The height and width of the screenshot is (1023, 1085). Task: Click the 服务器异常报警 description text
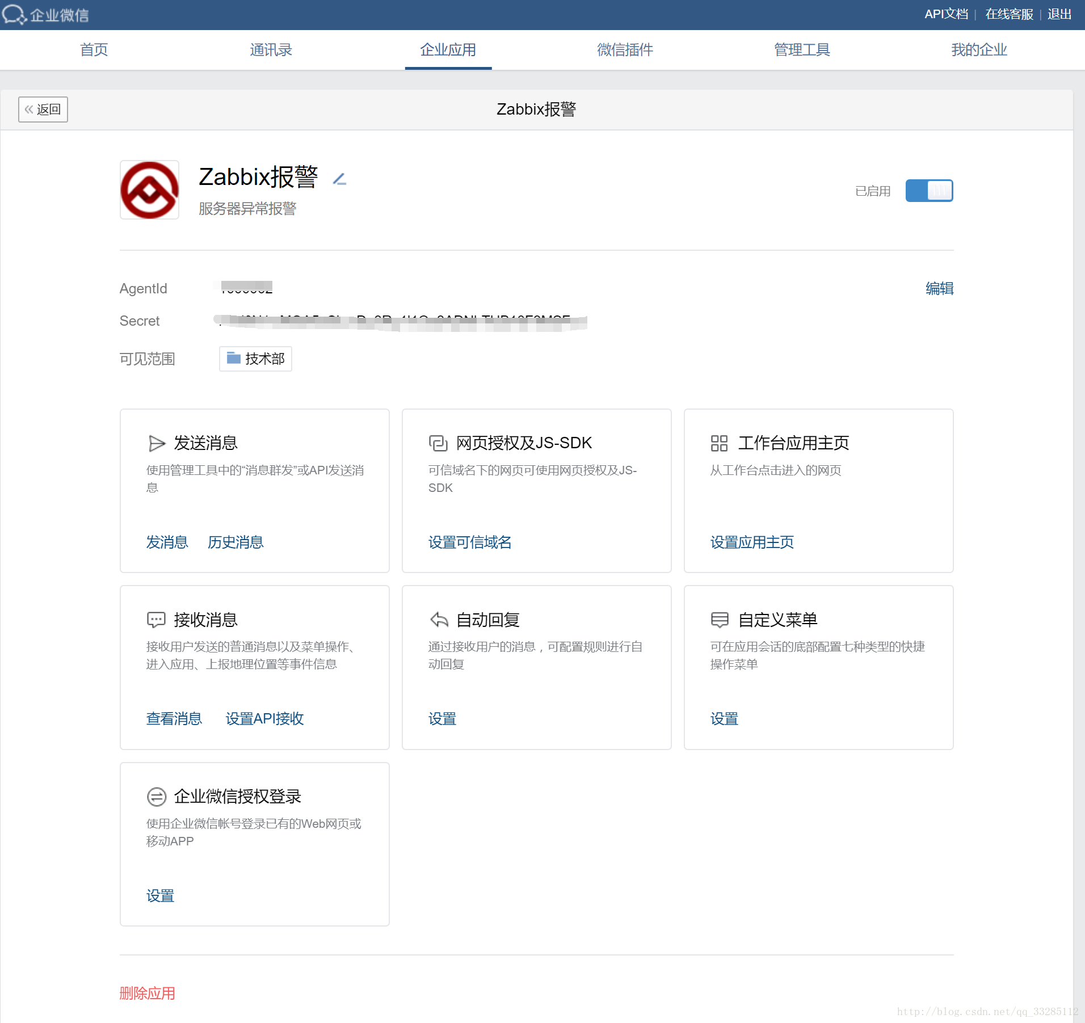[x=247, y=209]
